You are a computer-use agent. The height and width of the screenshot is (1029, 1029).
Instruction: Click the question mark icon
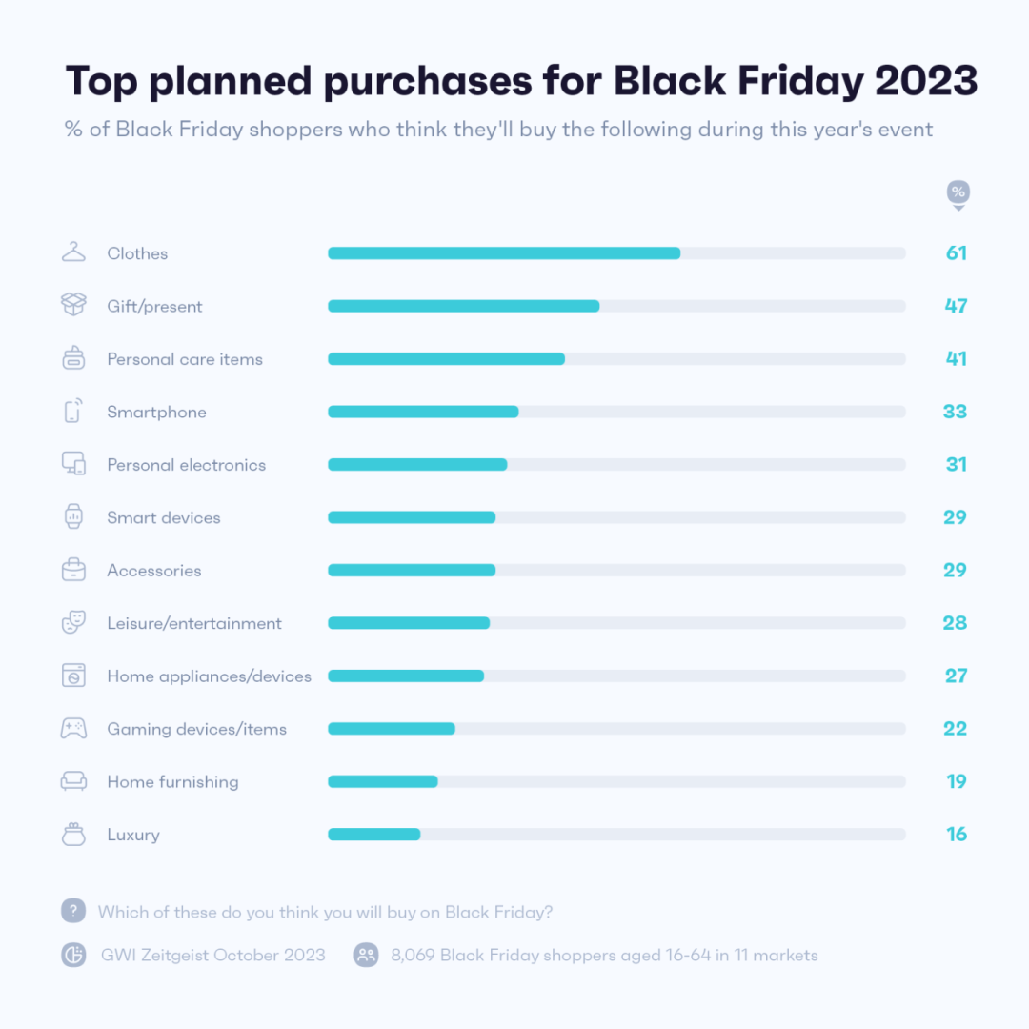[x=73, y=911]
